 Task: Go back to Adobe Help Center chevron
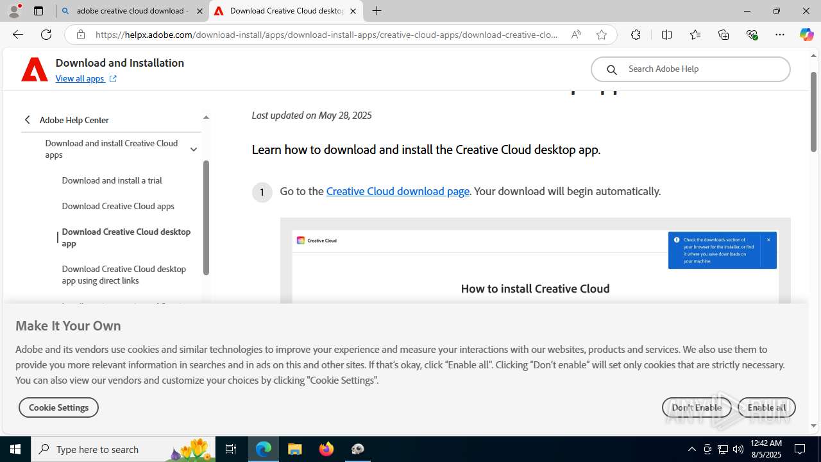click(x=28, y=120)
